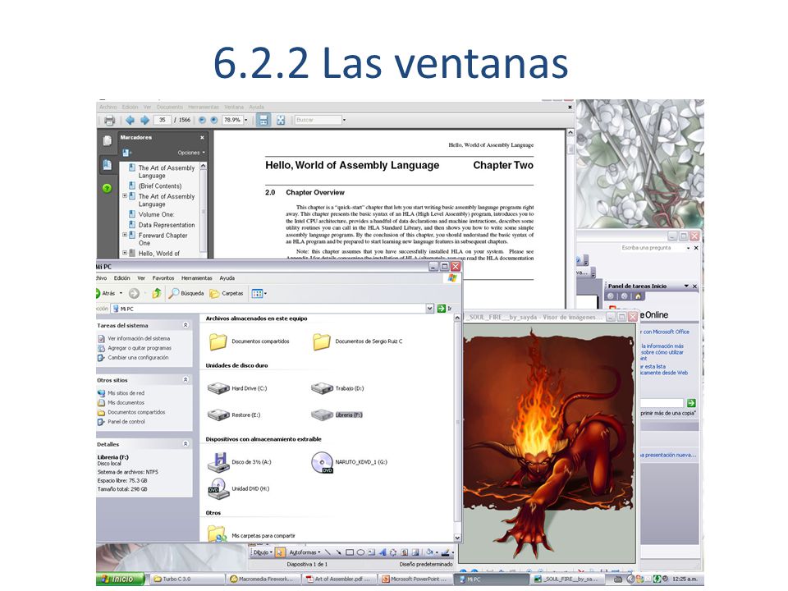Open the Herramientas menu in Mi PC
Image resolution: width=788 pixels, height=591 pixels.
point(197,278)
